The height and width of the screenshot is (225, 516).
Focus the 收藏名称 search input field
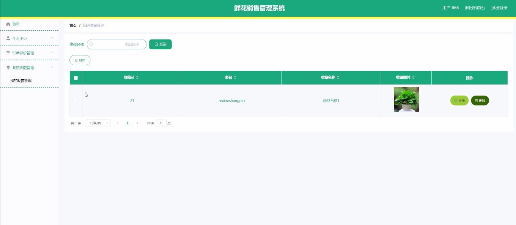pyautogui.click(x=117, y=44)
